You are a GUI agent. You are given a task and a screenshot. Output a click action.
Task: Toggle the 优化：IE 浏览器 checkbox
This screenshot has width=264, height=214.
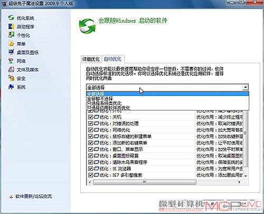click(x=90, y=169)
